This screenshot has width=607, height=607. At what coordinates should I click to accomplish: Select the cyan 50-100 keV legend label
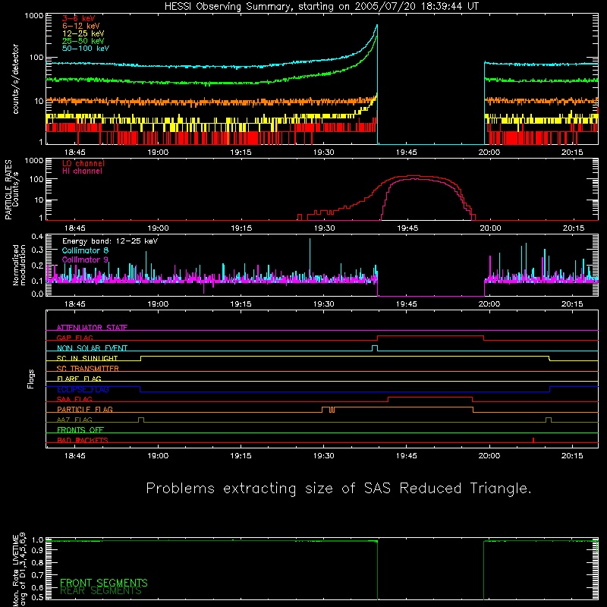(x=86, y=48)
